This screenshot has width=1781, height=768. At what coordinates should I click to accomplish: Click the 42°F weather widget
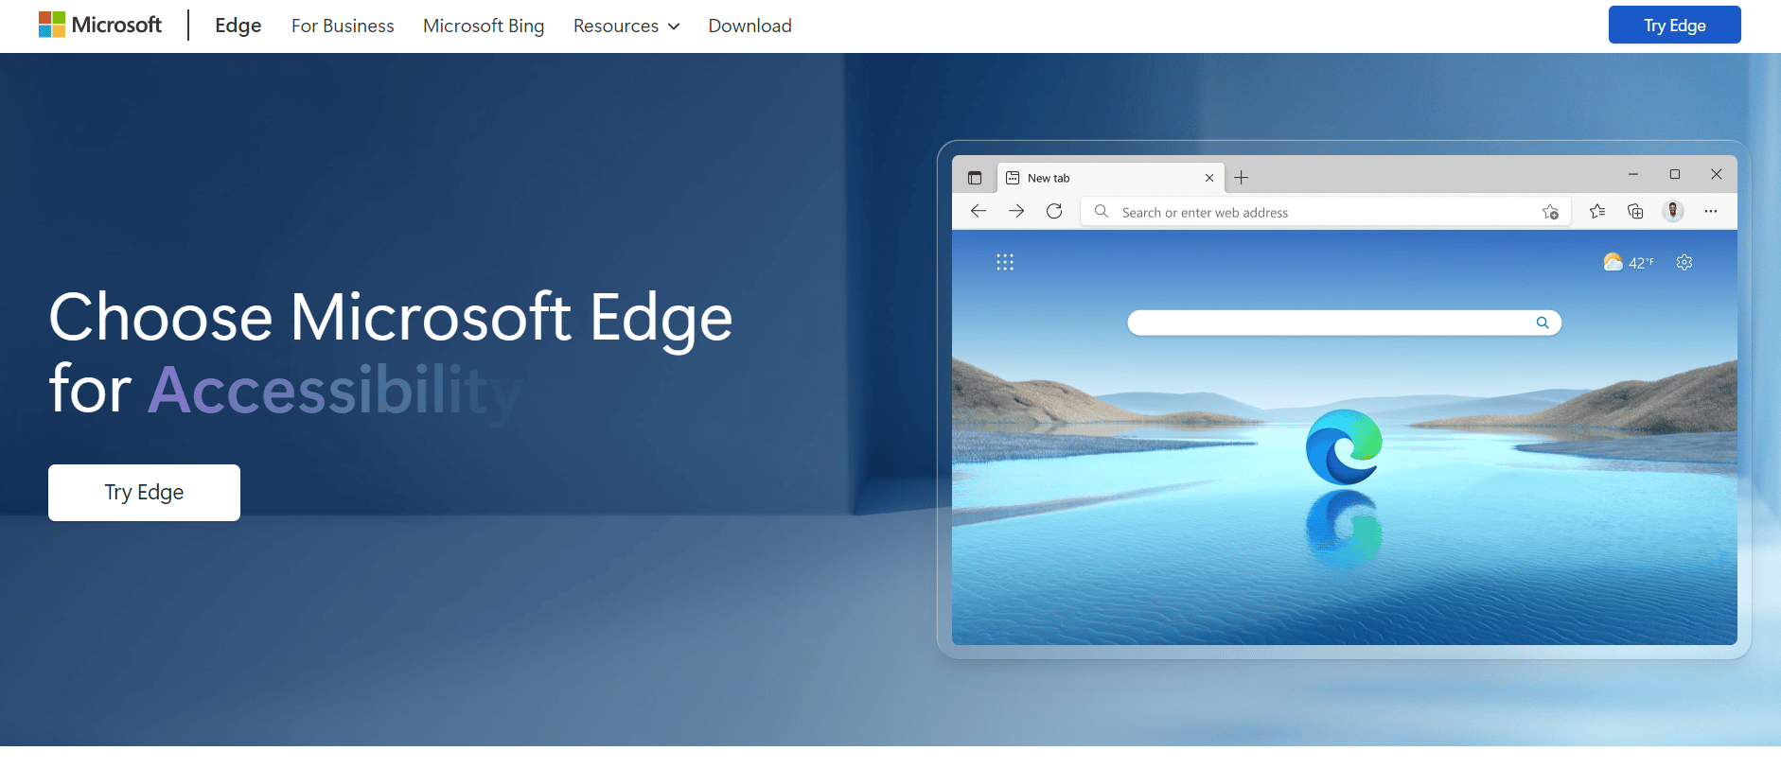pyautogui.click(x=1629, y=262)
